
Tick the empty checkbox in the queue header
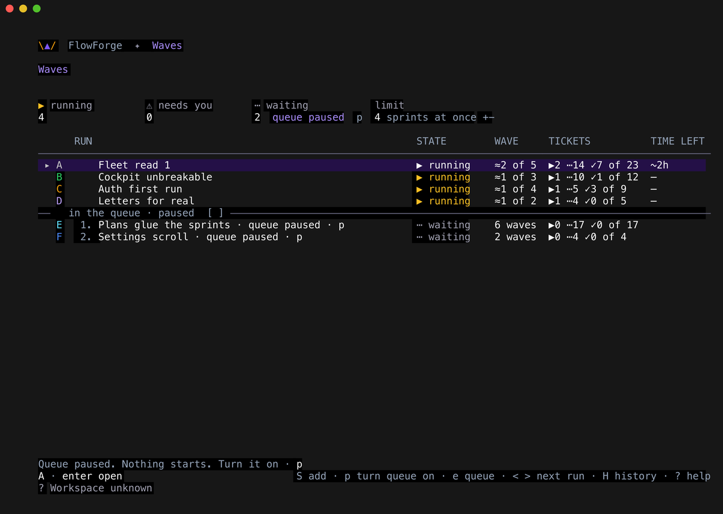point(216,213)
